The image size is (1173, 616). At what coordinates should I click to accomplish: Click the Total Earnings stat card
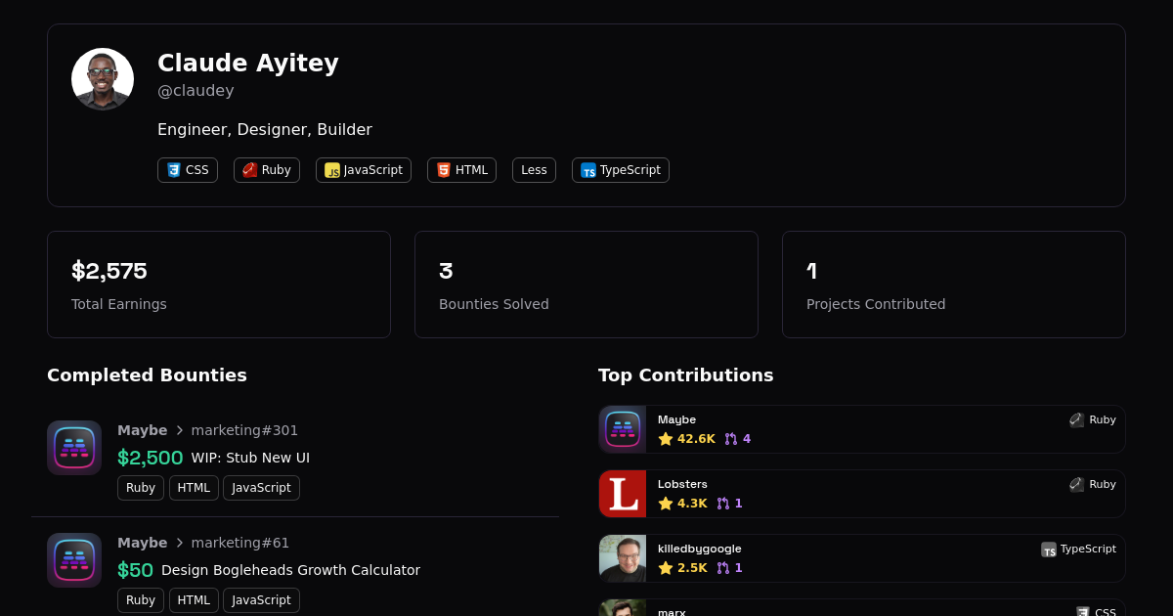(219, 285)
